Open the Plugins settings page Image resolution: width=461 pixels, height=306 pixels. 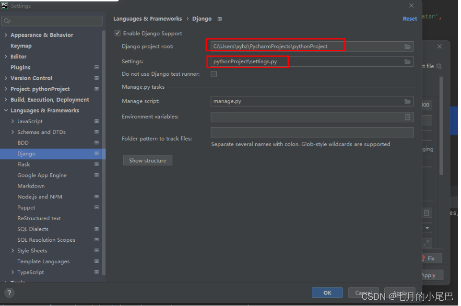(x=20, y=67)
